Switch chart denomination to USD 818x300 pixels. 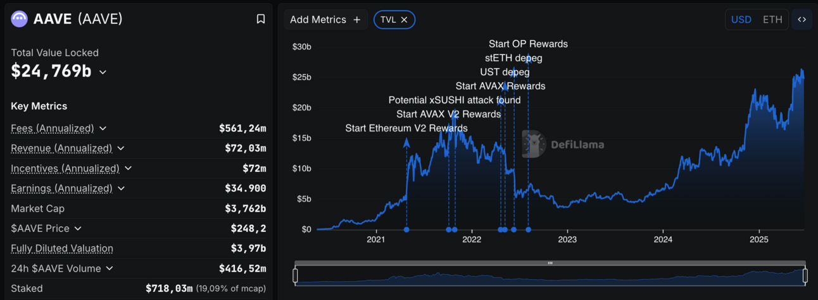(x=741, y=20)
